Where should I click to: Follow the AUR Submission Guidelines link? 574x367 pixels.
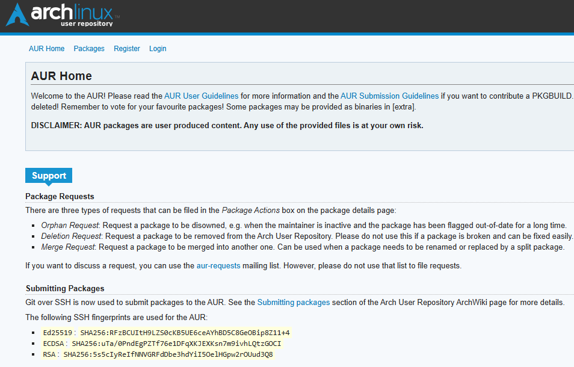(389, 96)
